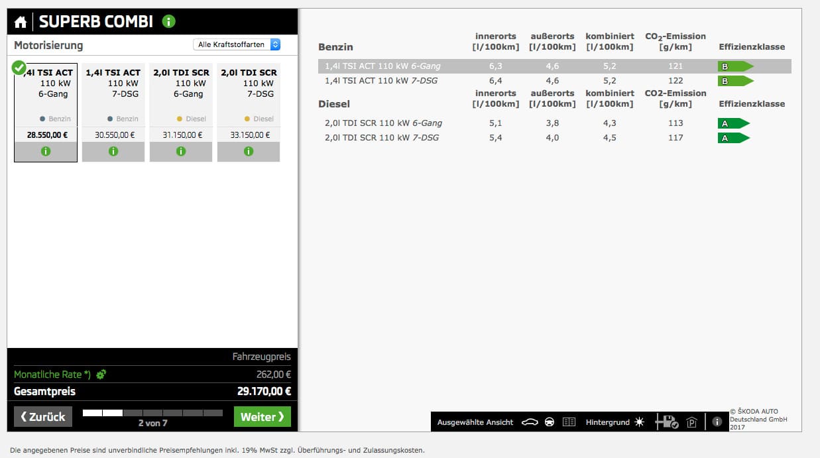Click the CO2 value 113
Image resolution: width=820 pixels, height=458 pixels.
[675, 123]
